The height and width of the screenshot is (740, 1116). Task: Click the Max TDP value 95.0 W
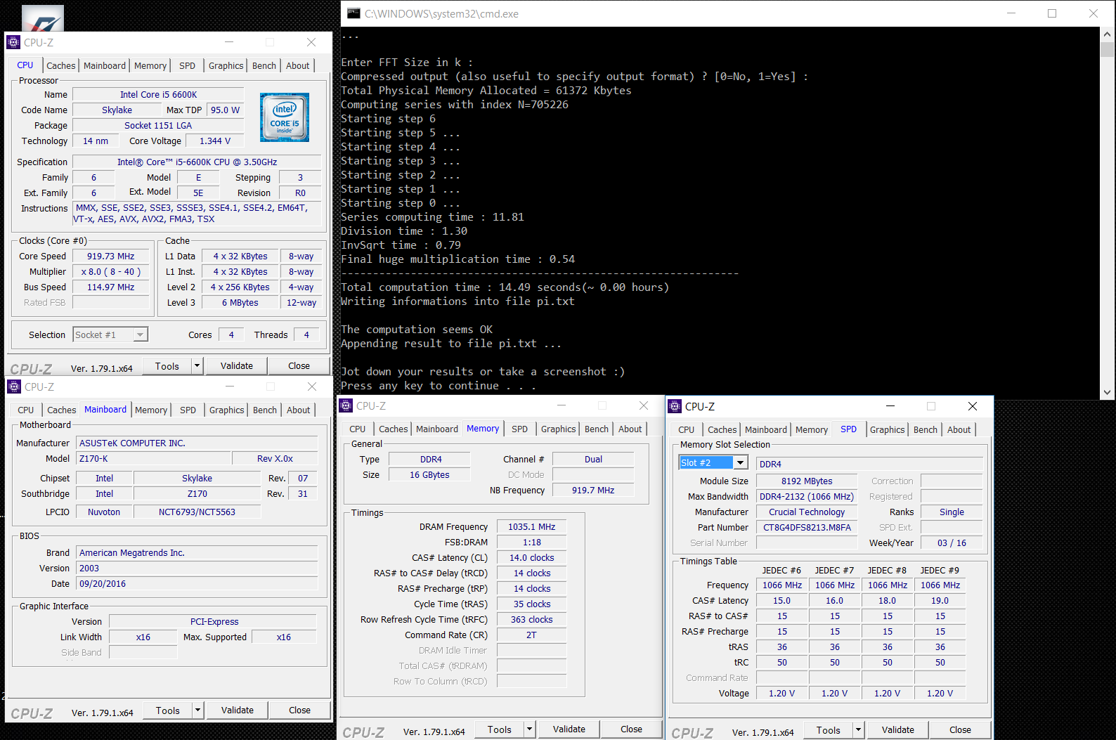225,110
